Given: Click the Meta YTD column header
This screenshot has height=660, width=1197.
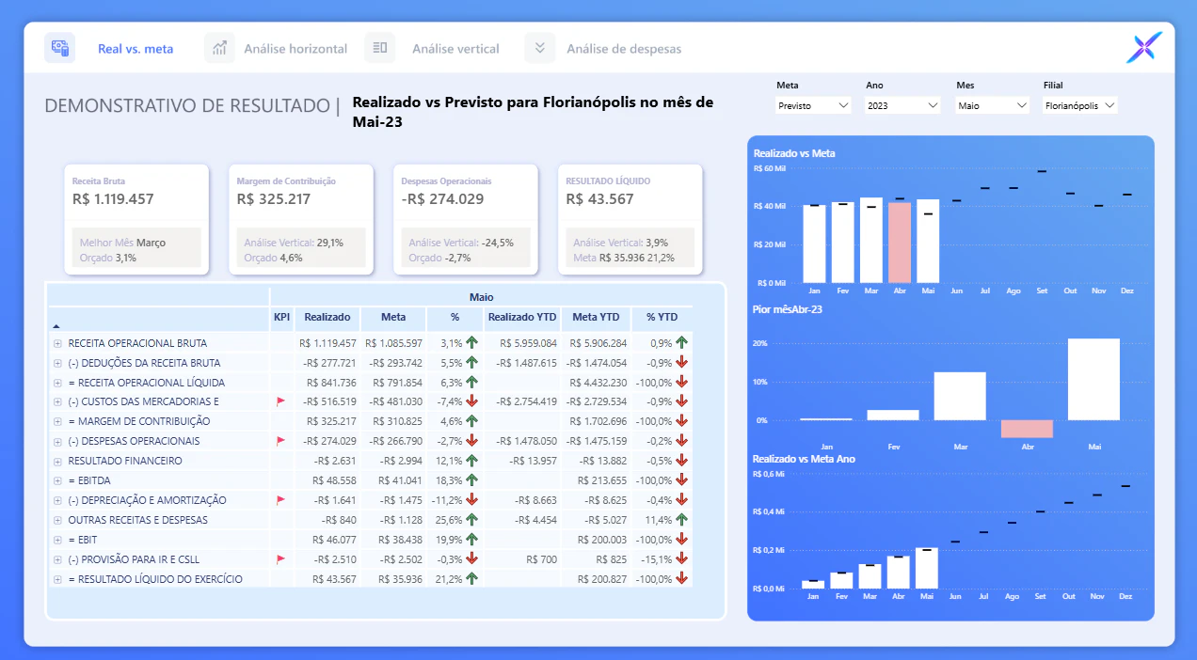Looking at the screenshot, I should pos(596,318).
